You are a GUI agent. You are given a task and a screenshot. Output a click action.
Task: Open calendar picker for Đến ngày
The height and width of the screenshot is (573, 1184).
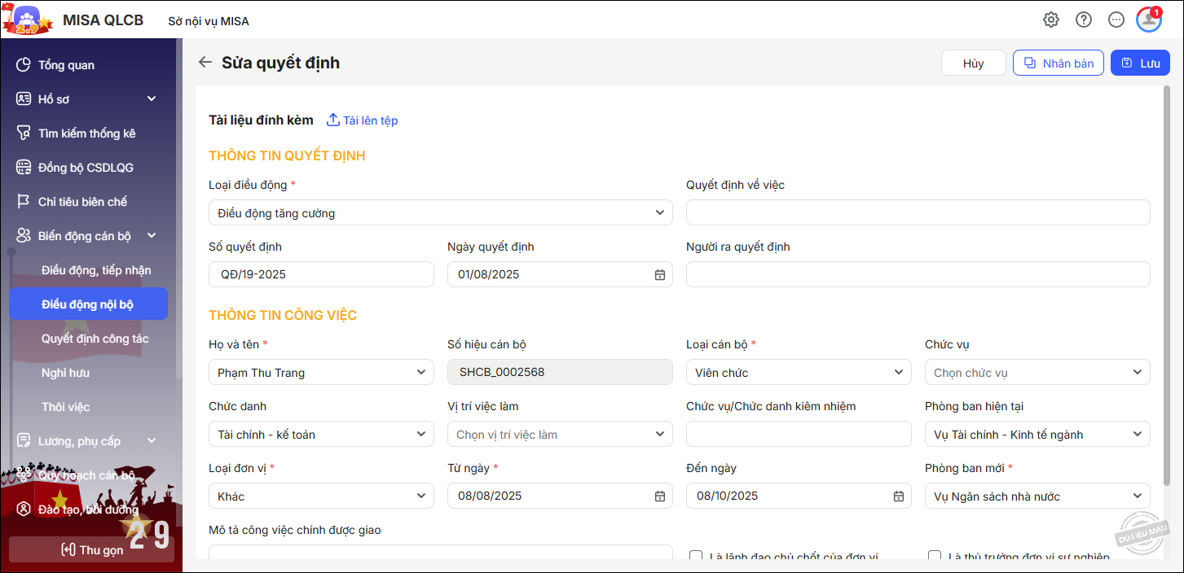[898, 496]
